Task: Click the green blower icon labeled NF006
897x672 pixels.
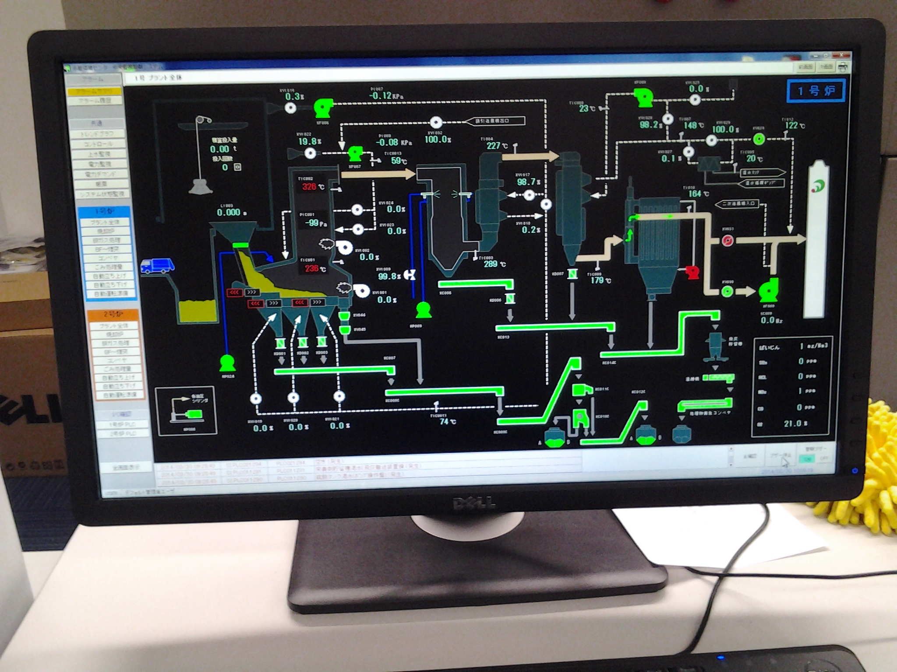Action: point(323,108)
